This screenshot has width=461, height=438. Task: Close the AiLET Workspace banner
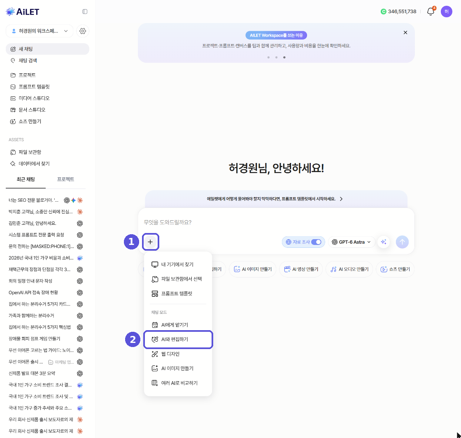point(405,33)
